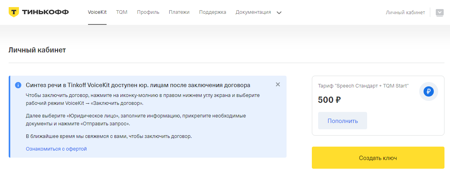Open the Поддержка tab
The height and width of the screenshot is (175, 450).
[x=213, y=12]
